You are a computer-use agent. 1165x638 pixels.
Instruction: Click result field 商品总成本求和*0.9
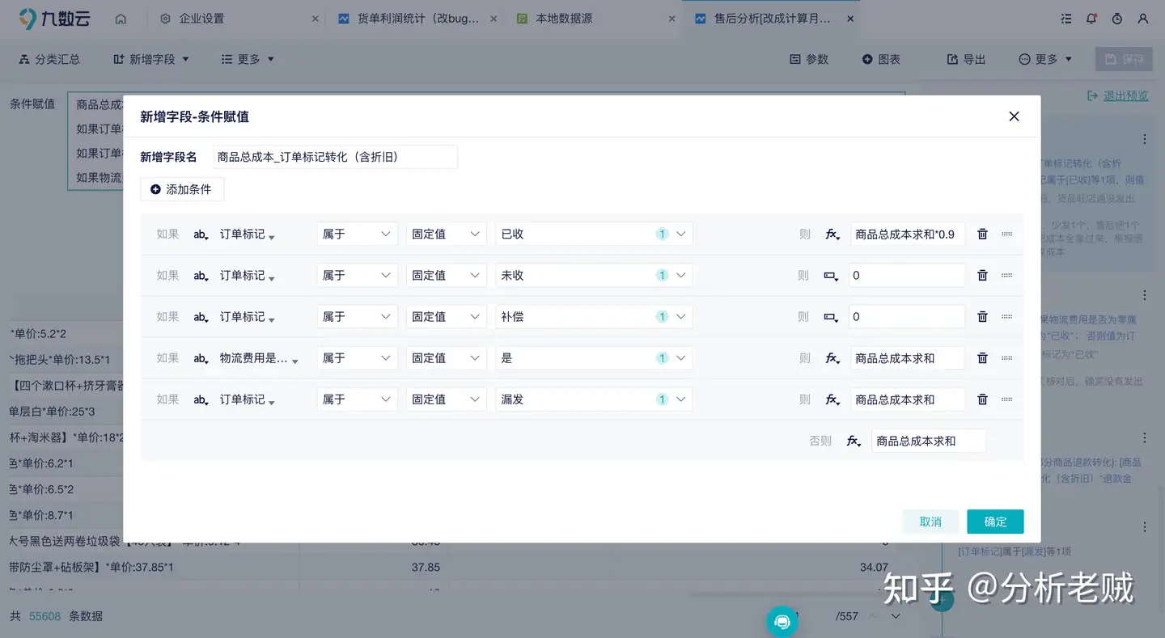[x=907, y=234]
